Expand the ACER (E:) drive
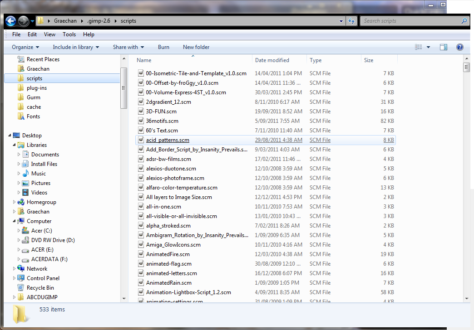This screenshot has width=474, height=330. click(19, 250)
